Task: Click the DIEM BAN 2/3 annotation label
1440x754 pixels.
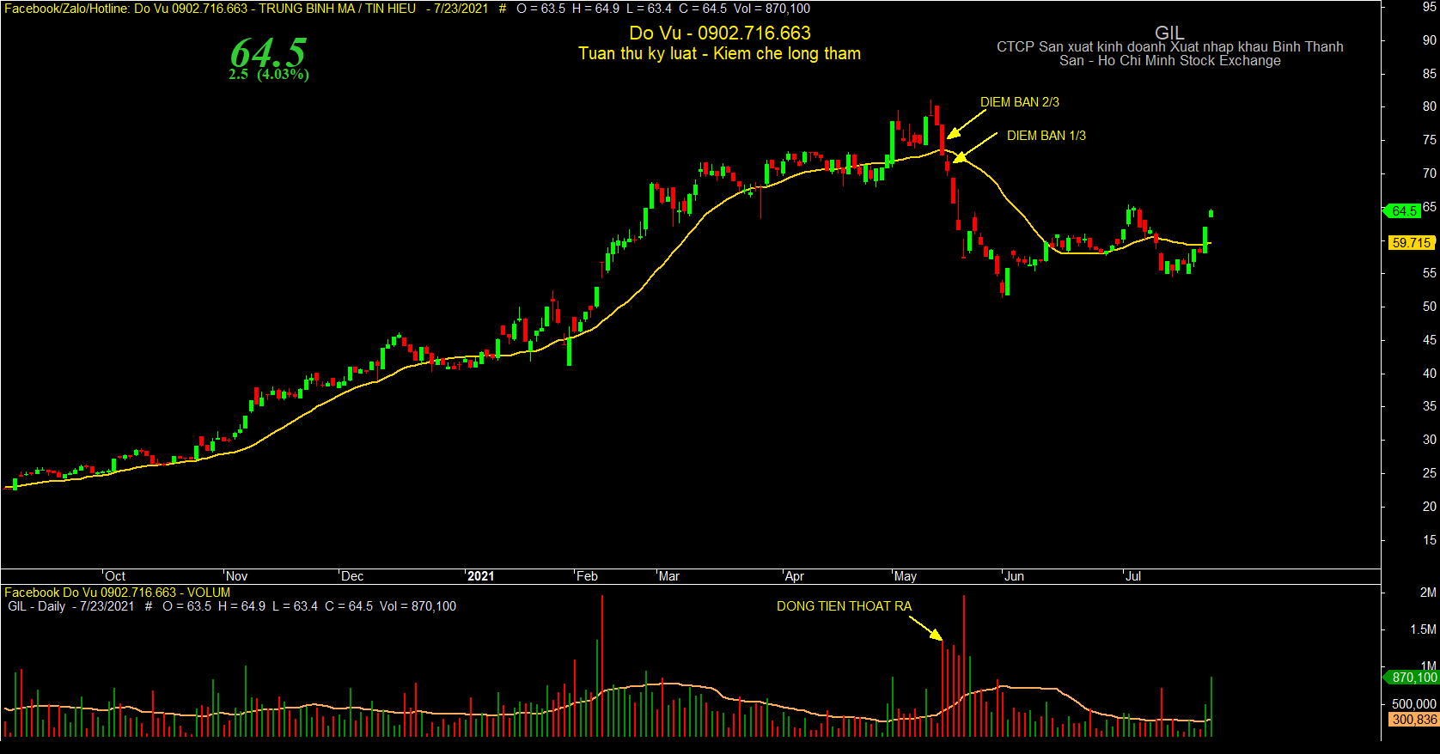Action: coord(1019,102)
